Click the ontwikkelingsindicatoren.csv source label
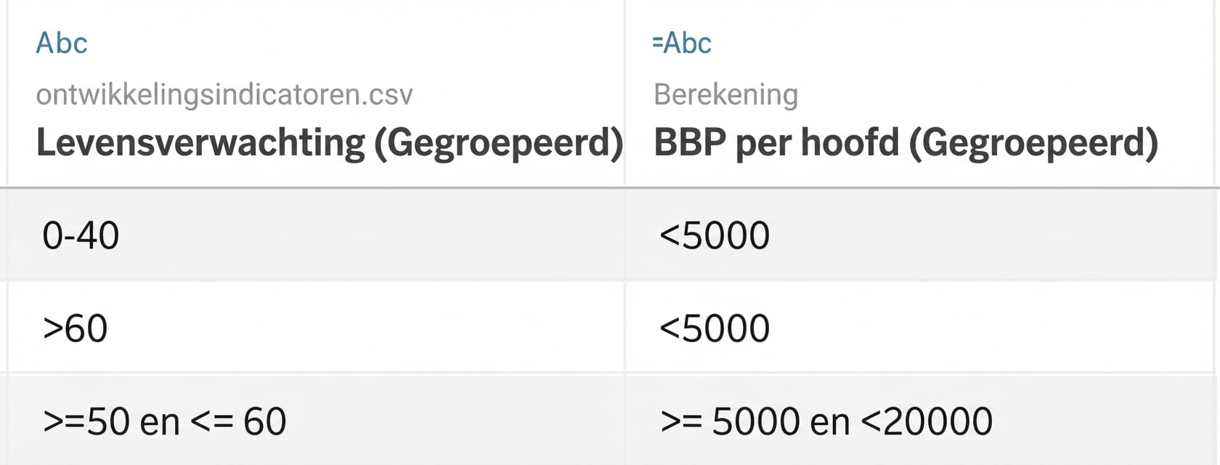 [224, 94]
